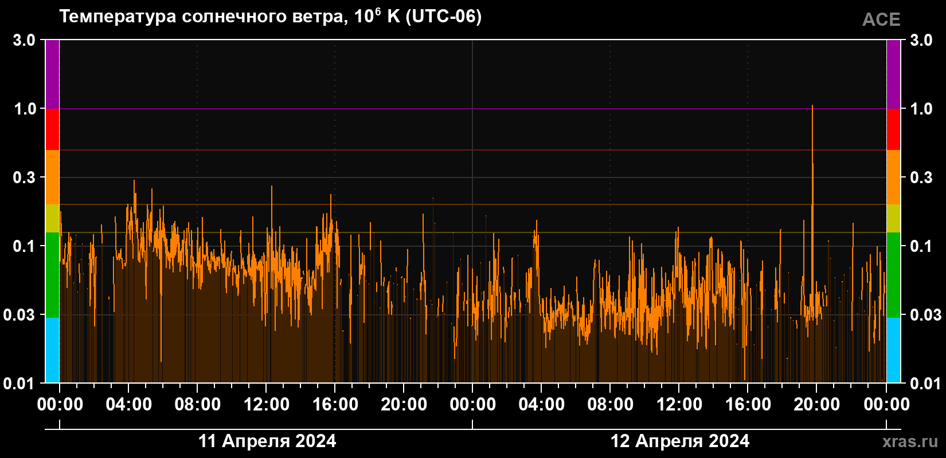Select the 04:00 tick label of 11 Апреля
The height and width of the screenshot is (458, 946).
129,404
